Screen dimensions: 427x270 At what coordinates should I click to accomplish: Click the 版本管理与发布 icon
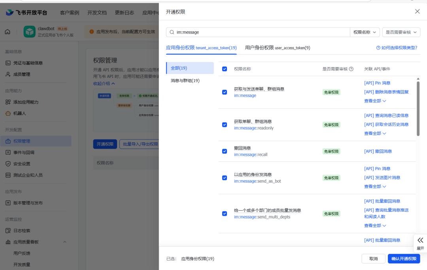(8, 203)
